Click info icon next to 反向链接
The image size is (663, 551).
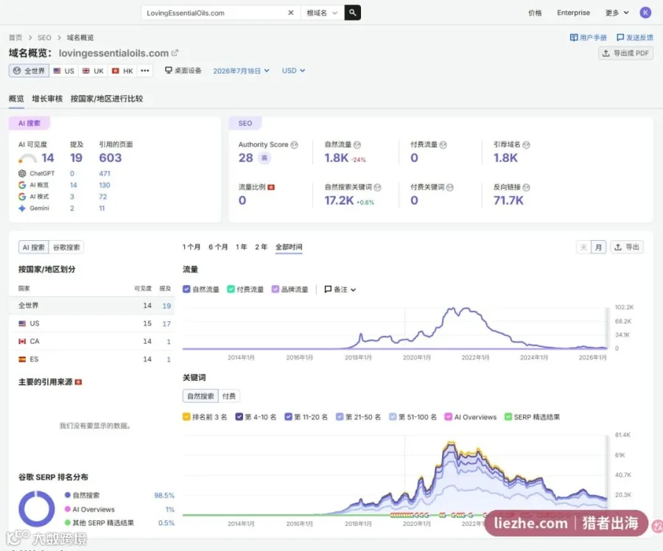pos(526,187)
